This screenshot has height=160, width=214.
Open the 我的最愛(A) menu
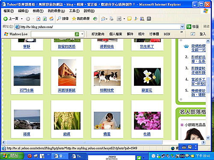(x=56, y=11)
